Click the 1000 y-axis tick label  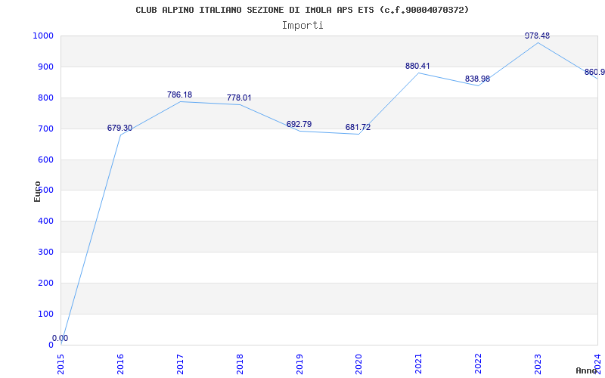[43, 36]
